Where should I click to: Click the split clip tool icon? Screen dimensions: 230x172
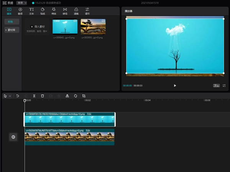(34, 96)
